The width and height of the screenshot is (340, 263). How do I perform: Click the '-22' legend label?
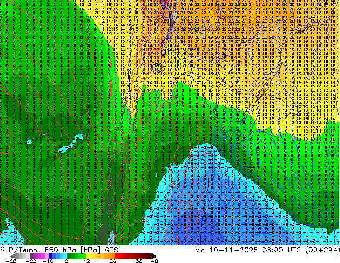(x=31, y=261)
